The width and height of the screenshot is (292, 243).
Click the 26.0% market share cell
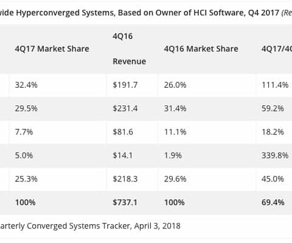click(x=175, y=85)
